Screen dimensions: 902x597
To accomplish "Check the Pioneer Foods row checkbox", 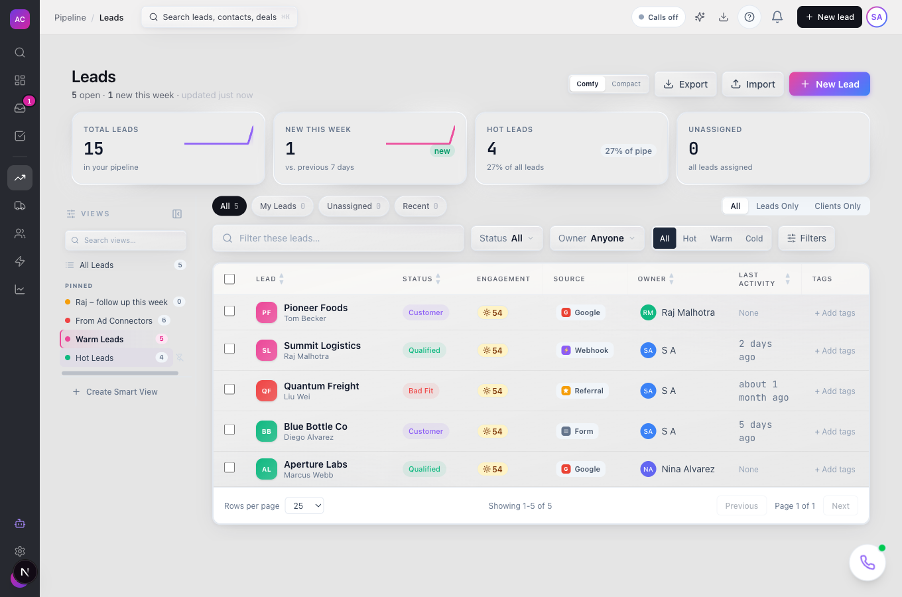I will pyautogui.click(x=229, y=311).
